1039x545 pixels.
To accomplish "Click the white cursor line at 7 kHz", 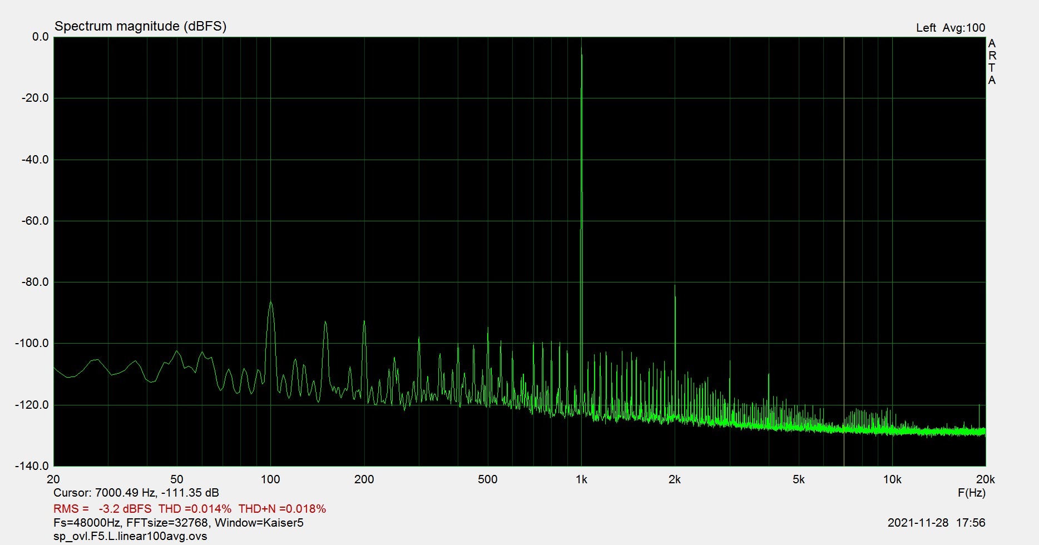I will [x=844, y=251].
